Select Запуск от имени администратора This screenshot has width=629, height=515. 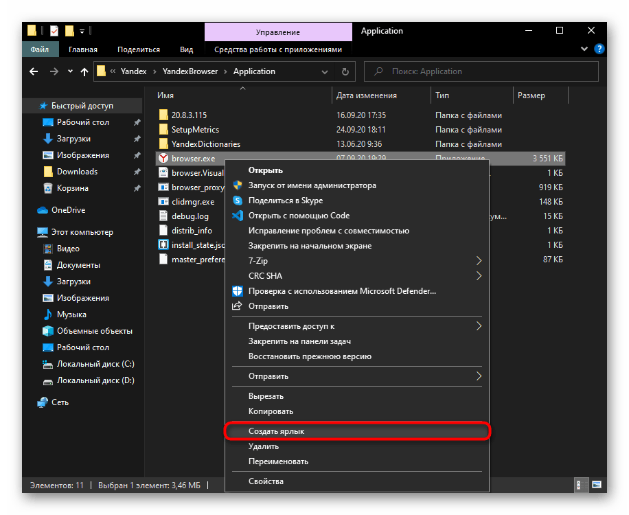pyautogui.click(x=357, y=185)
